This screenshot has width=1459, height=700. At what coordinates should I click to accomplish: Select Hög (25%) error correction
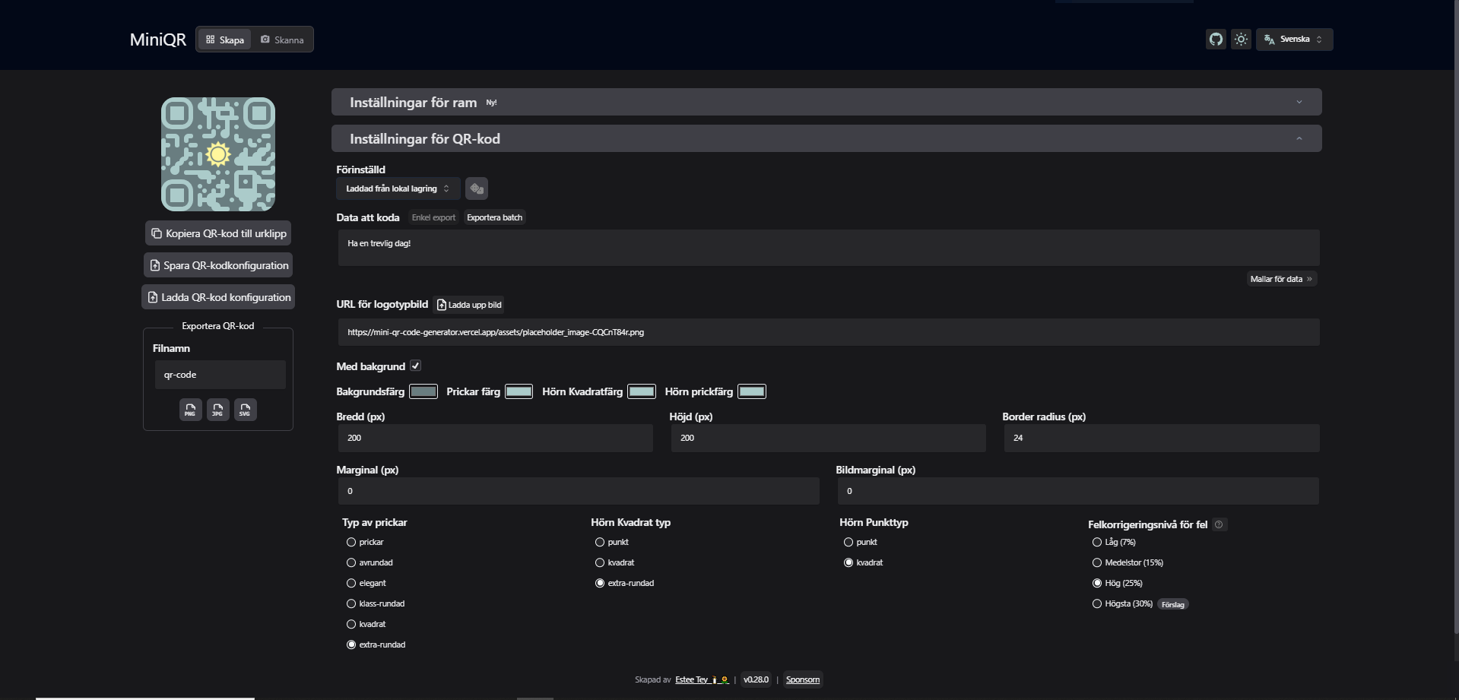click(1097, 583)
